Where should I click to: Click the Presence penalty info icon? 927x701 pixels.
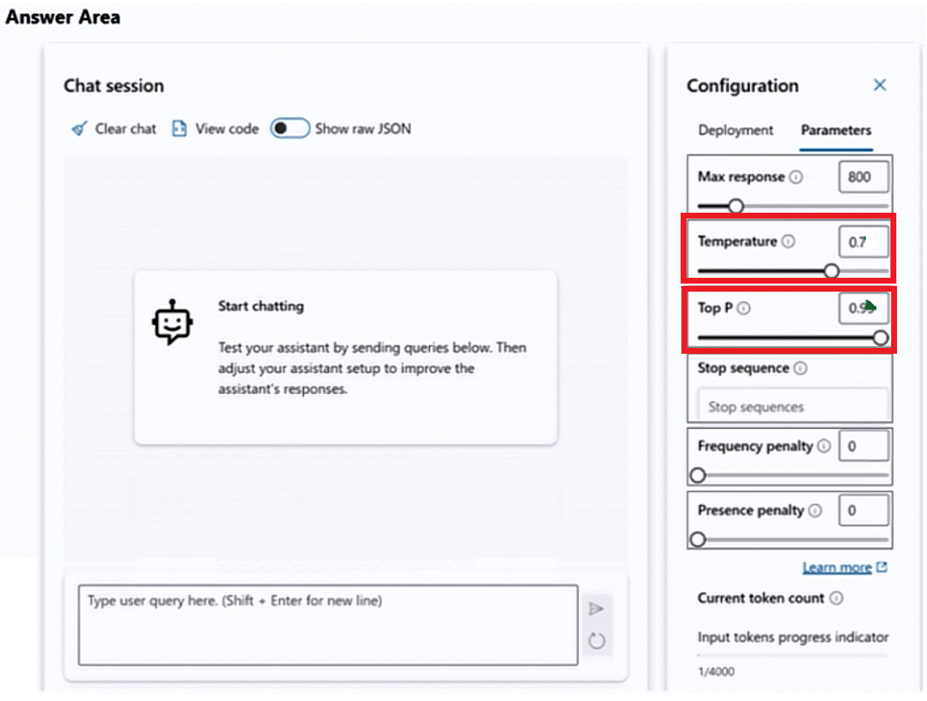point(815,510)
